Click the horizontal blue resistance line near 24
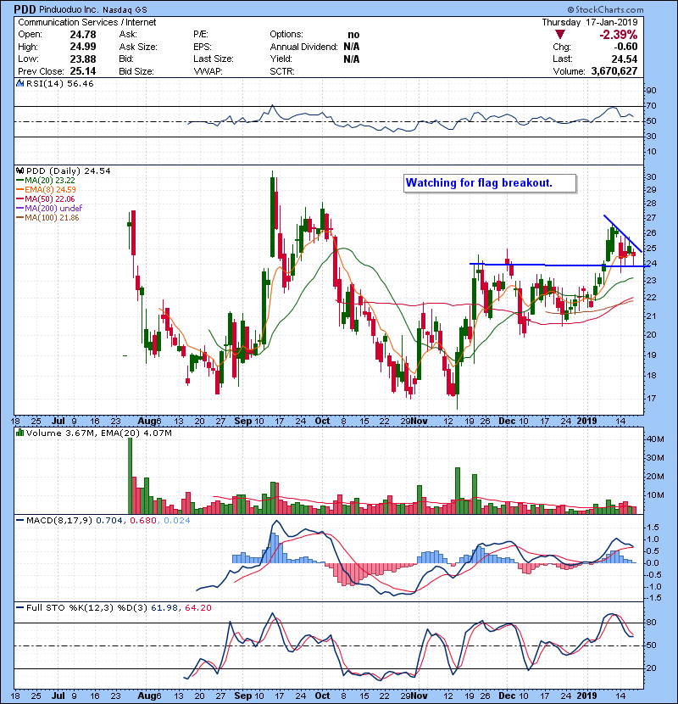This screenshot has width=678, height=704. tap(559, 265)
